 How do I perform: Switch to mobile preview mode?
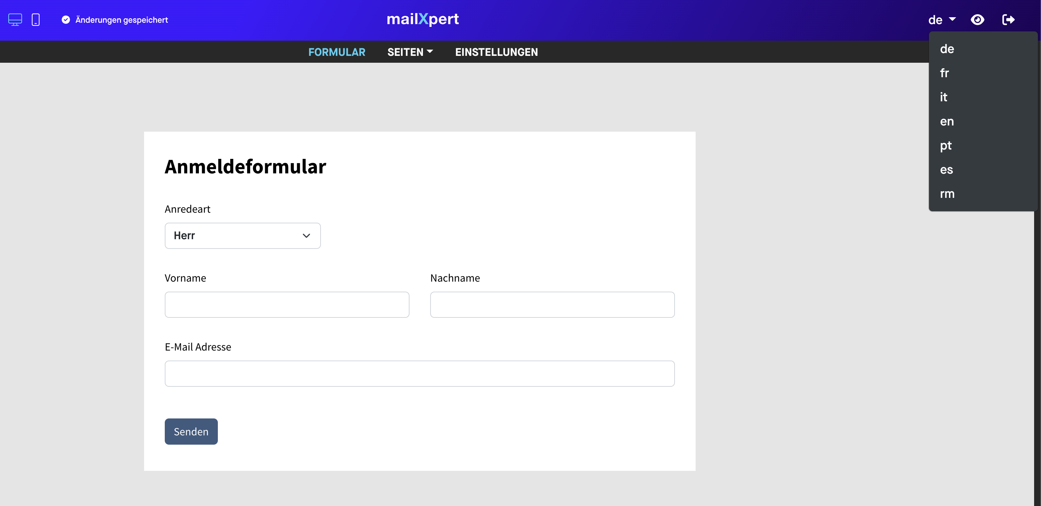click(36, 19)
